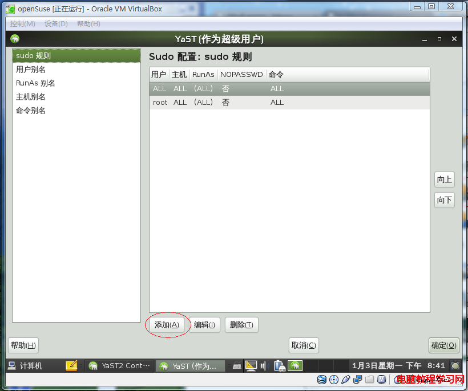Viewport: 468px width, 391px height.
Task: Select RunAs 别名 in the left list
Action: tap(76, 83)
